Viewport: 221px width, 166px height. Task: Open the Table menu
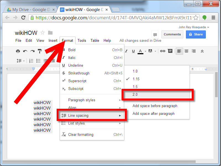(x=95, y=40)
